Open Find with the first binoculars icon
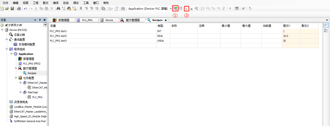This screenshot has width=330, height=126. pyautogui.click(x=58, y=9)
